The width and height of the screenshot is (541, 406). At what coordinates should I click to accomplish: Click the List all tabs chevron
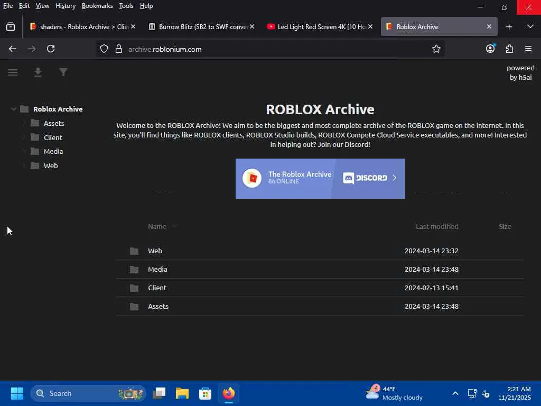pyautogui.click(x=530, y=26)
